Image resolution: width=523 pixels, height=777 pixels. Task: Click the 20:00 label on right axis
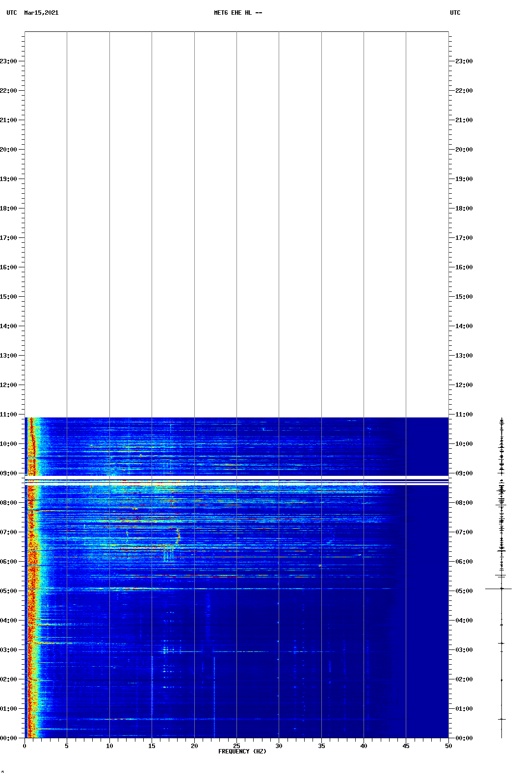pyautogui.click(x=464, y=150)
